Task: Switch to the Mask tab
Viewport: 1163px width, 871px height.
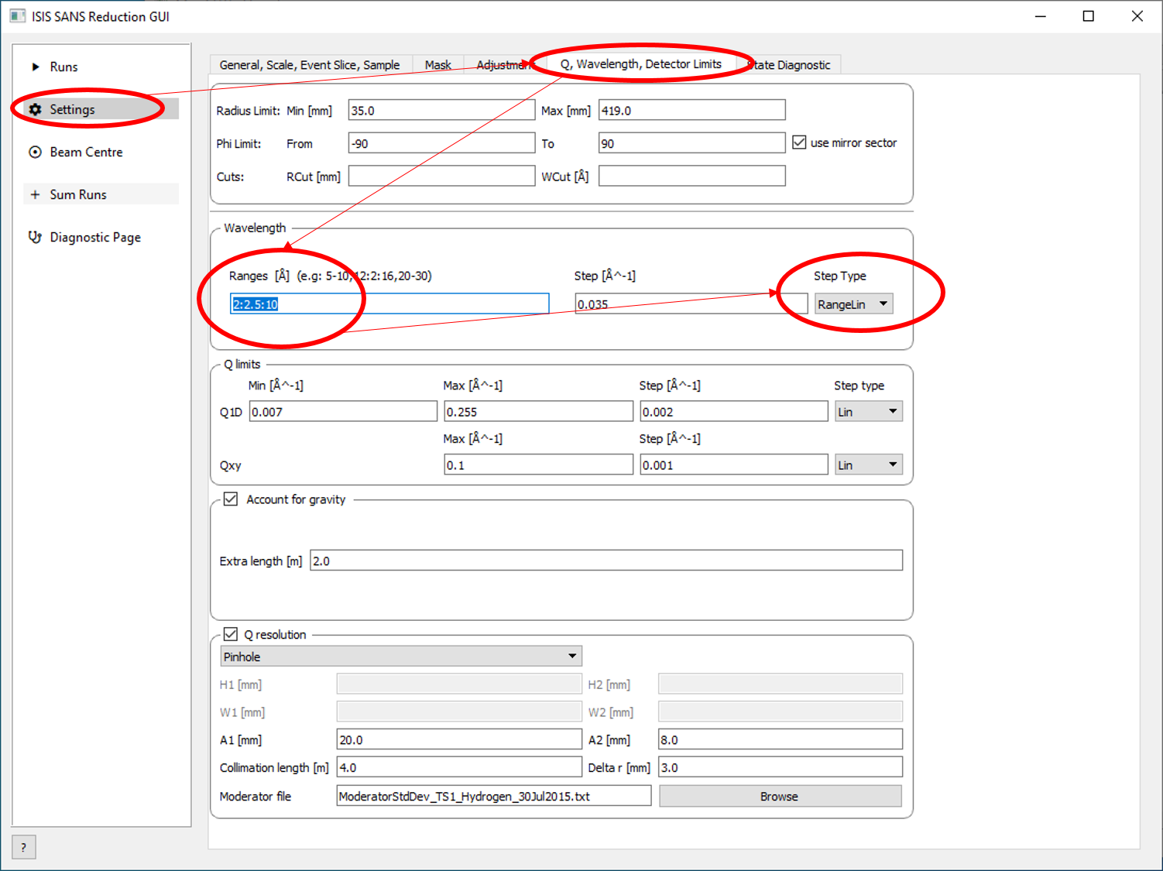Action: coord(437,65)
